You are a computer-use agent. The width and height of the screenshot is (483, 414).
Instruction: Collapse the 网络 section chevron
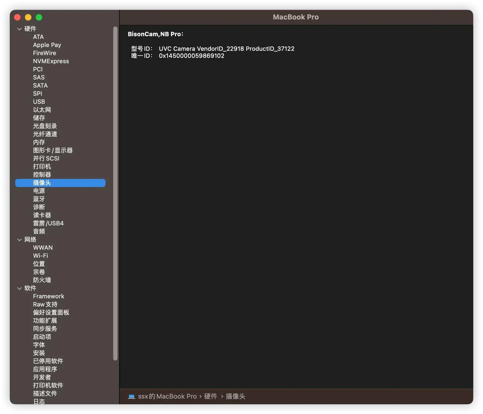[x=19, y=240]
